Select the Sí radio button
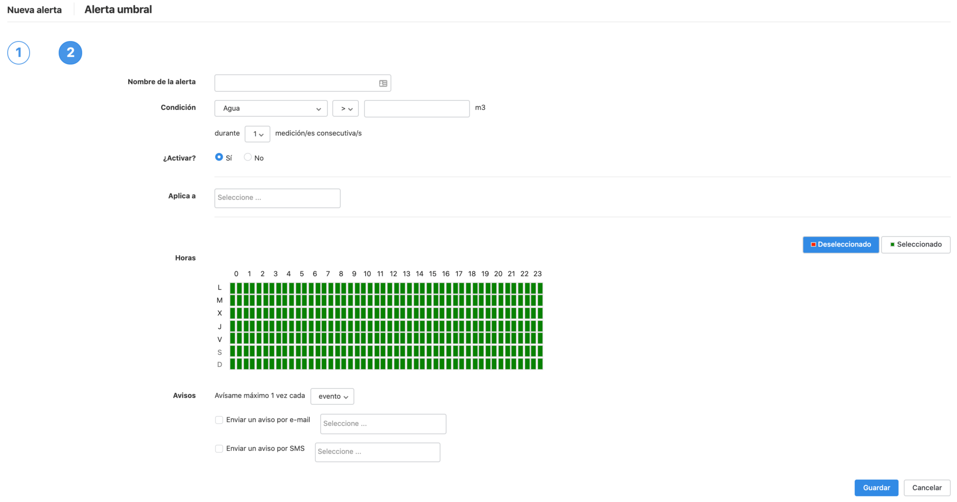Viewport: 957px width, 502px height. point(219,157)
